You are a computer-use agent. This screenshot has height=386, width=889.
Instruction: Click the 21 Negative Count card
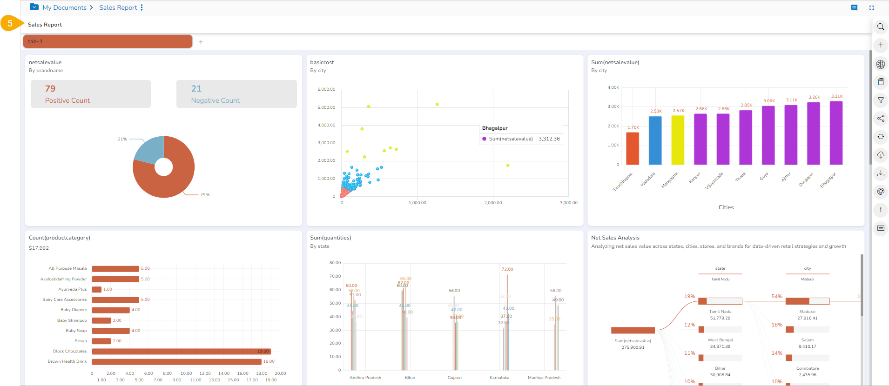(236, 94)
